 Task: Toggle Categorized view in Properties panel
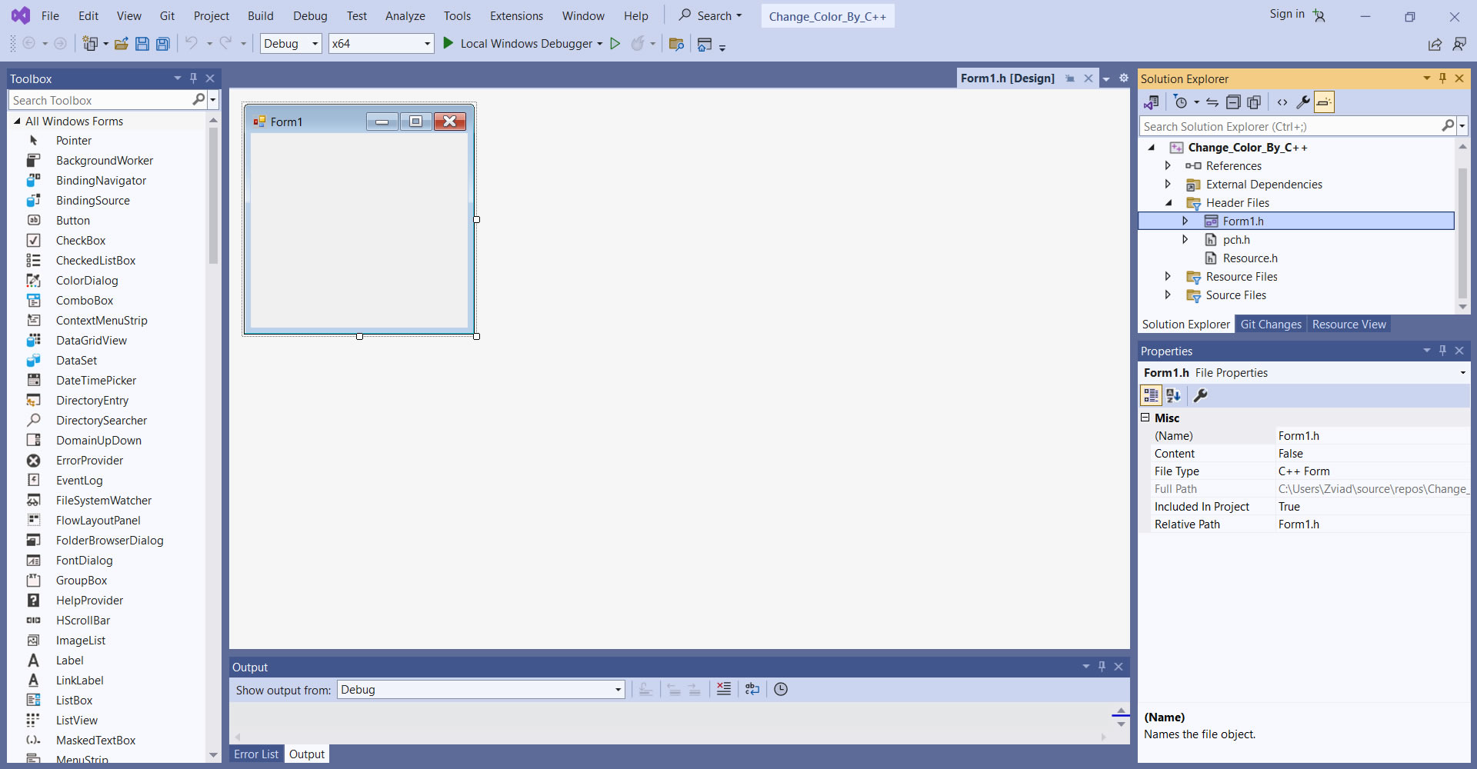click(1151, 395)
